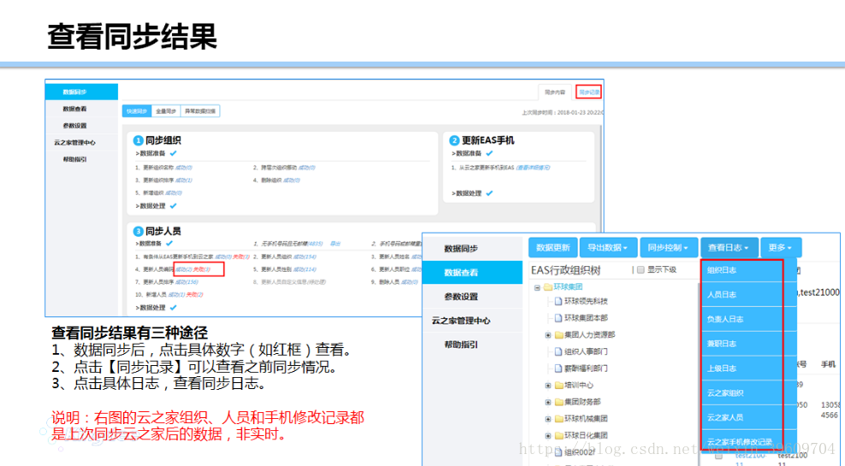Click document icon beside 组织002f
The width and height of the screenshot is (845, 466).
[558, 452]
